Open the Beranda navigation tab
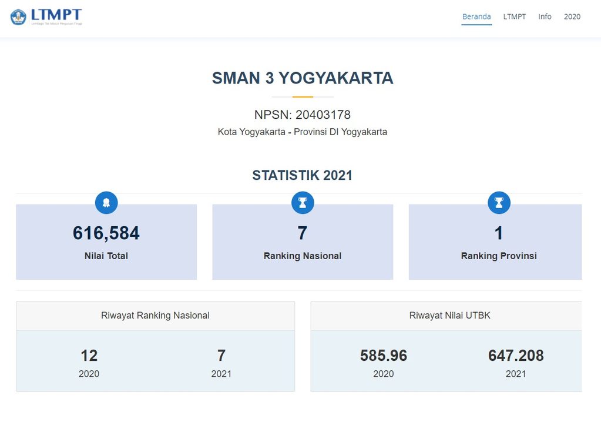 pyautogui.click(x=476, y=16)
